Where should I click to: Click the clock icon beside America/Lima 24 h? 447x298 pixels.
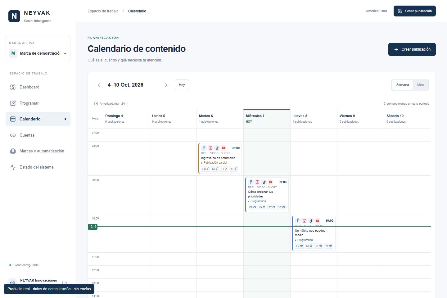96,104
